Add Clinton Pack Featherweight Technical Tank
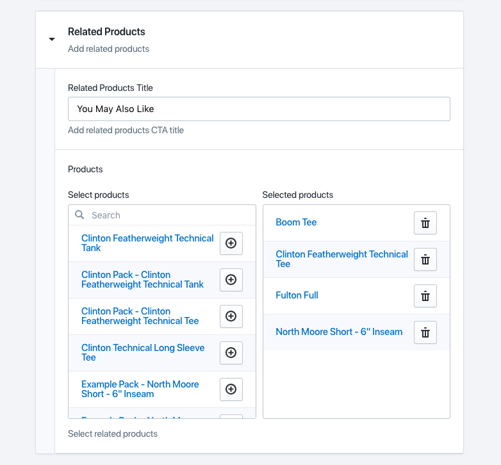This screenshot has height=465, width=501. tap(231, 280)
